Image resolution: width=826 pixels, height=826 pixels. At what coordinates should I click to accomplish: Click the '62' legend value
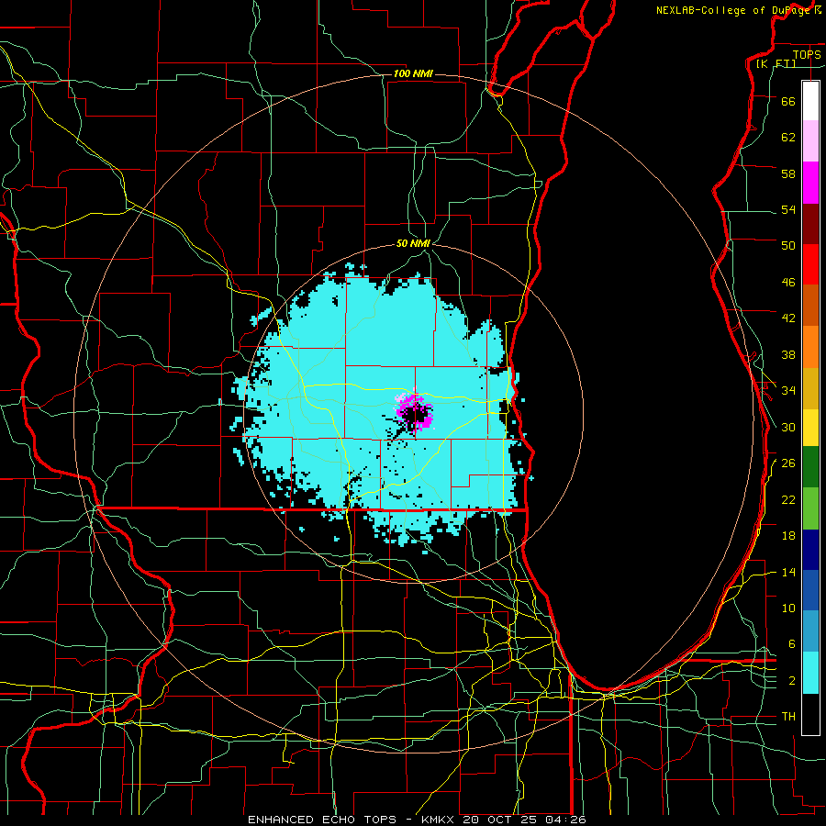point(788,138)
